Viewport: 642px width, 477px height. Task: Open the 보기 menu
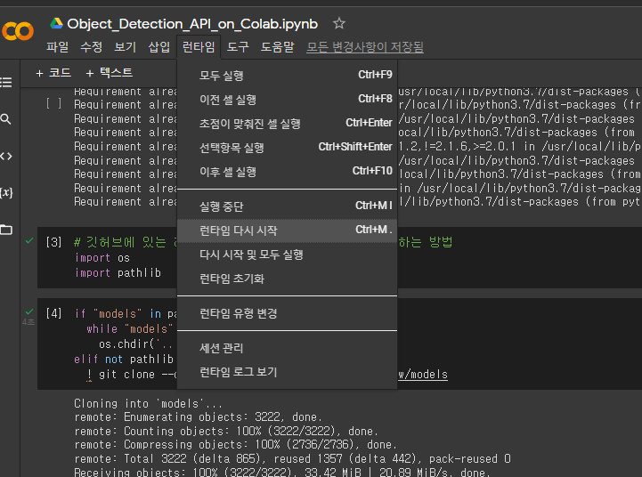(125, 46)
